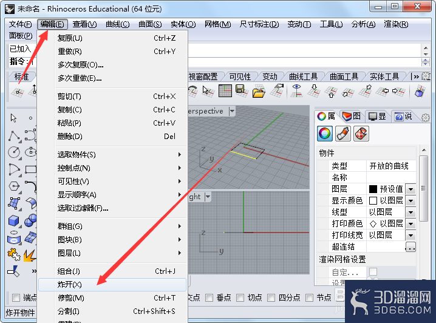Click the properties panel scrollbar
Image resolution: width=436 pixels, height=323 pixels.
pos(423,188)
